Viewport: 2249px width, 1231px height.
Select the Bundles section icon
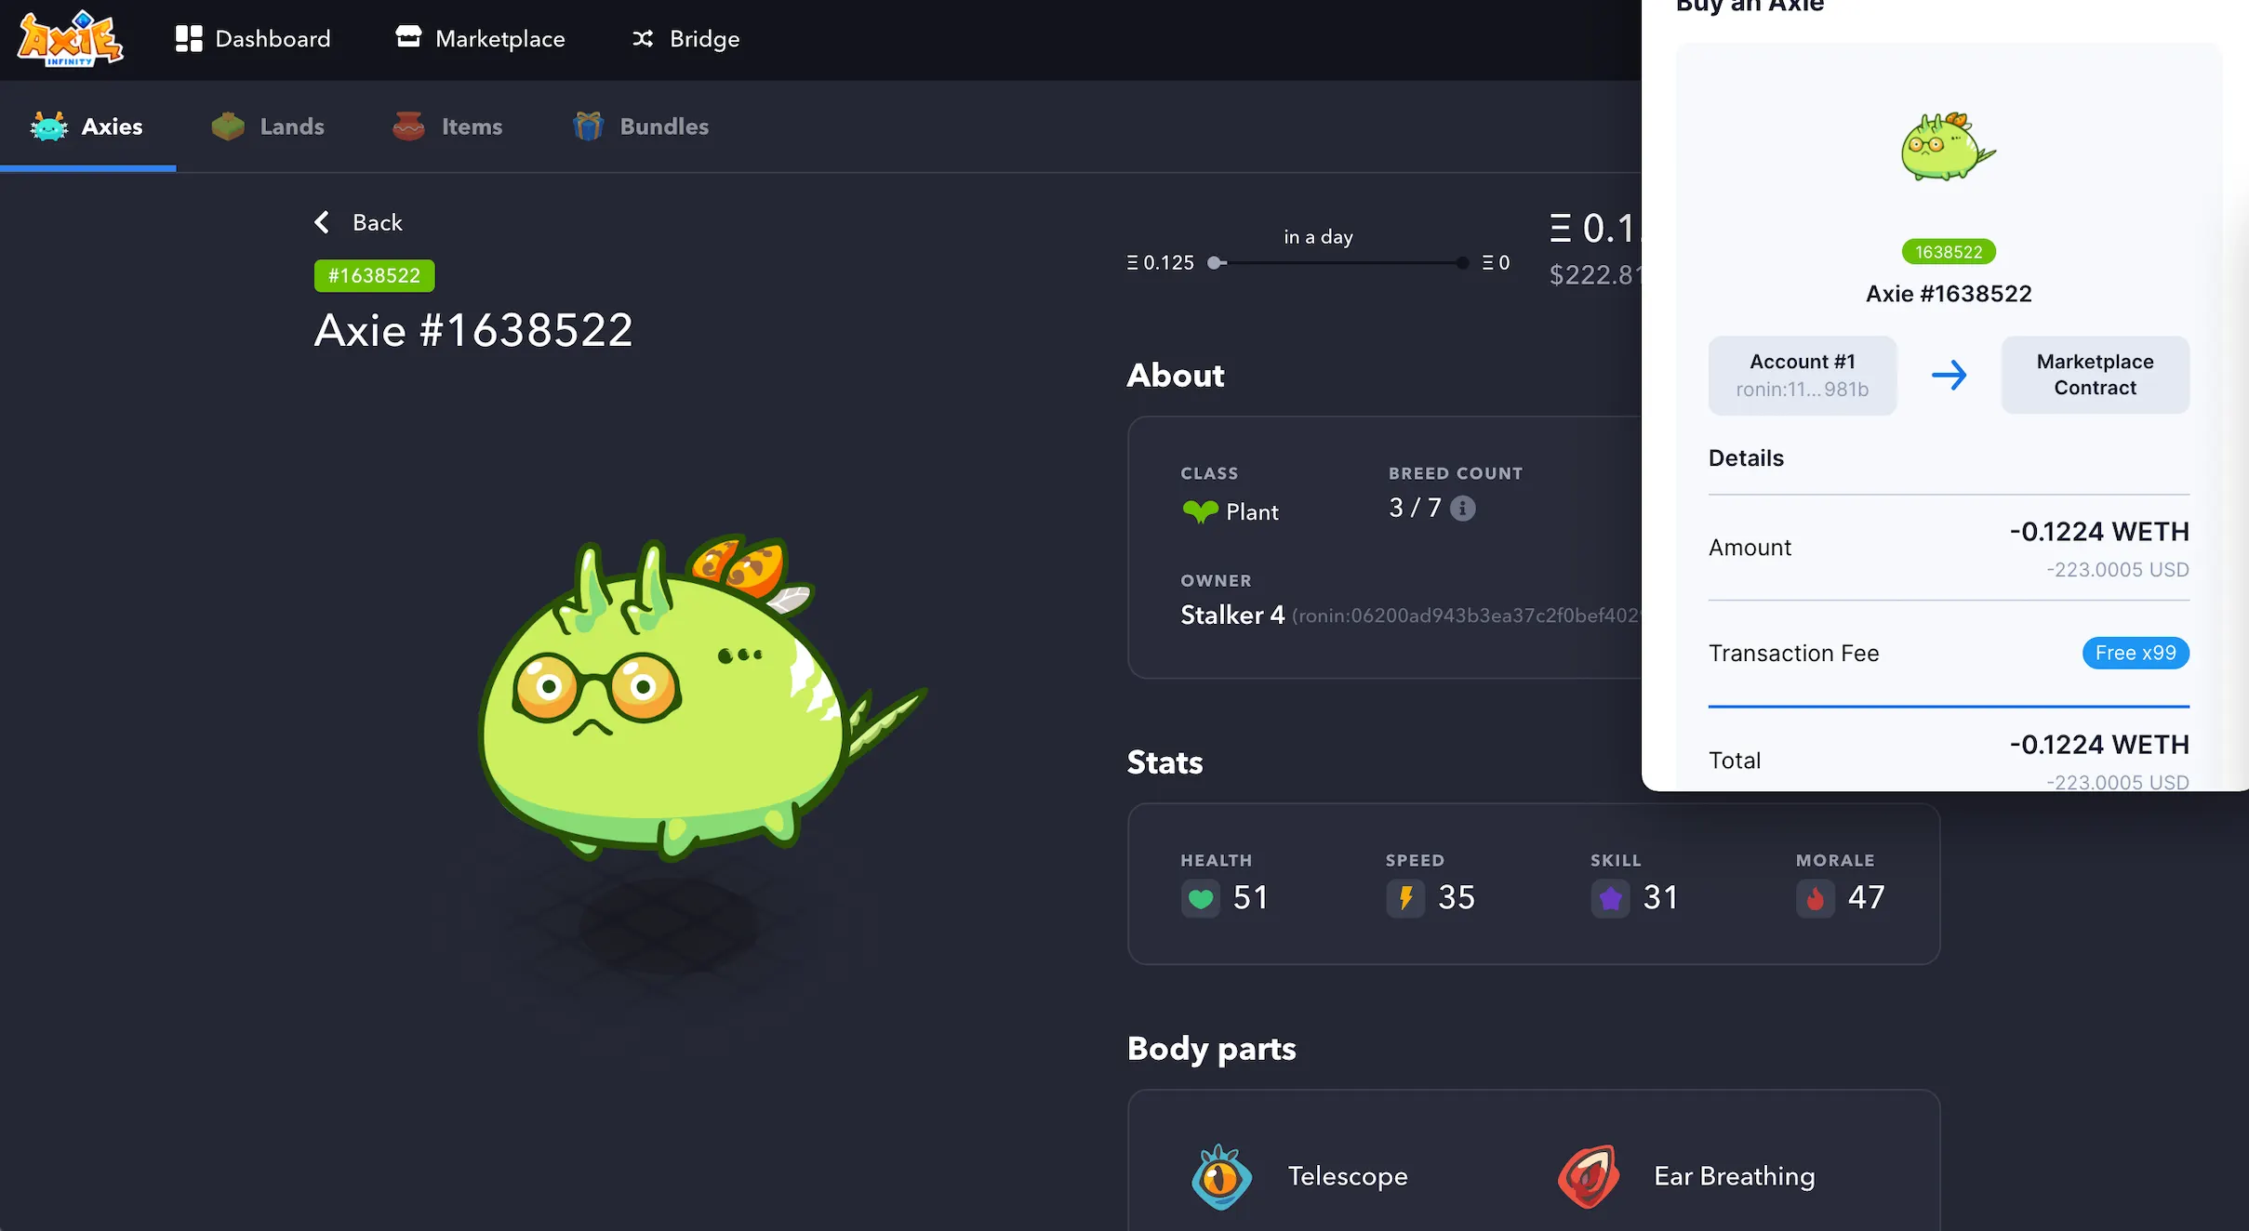[589, 126]
